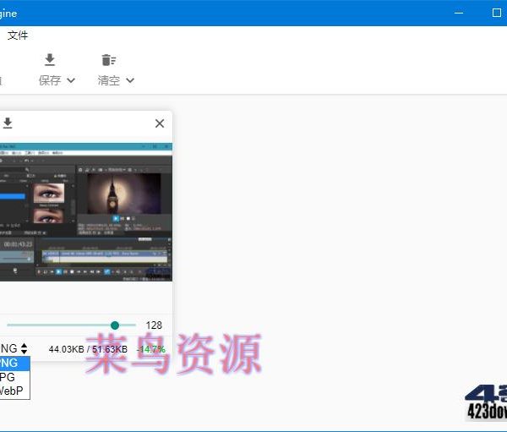
Task: Choose WebP from the format list
Action: [x=10, y=391]
